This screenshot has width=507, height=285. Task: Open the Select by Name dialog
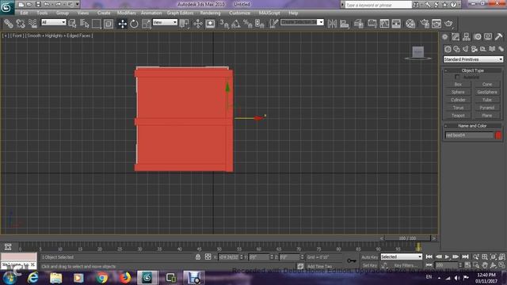point(85,24)
